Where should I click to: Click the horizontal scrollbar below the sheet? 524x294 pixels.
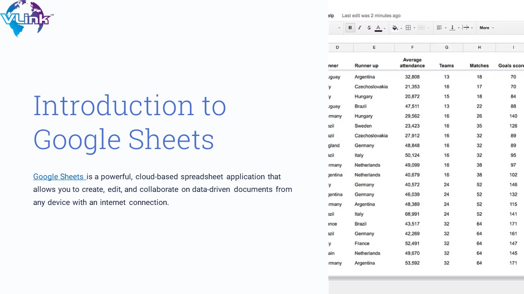[426, 278]
